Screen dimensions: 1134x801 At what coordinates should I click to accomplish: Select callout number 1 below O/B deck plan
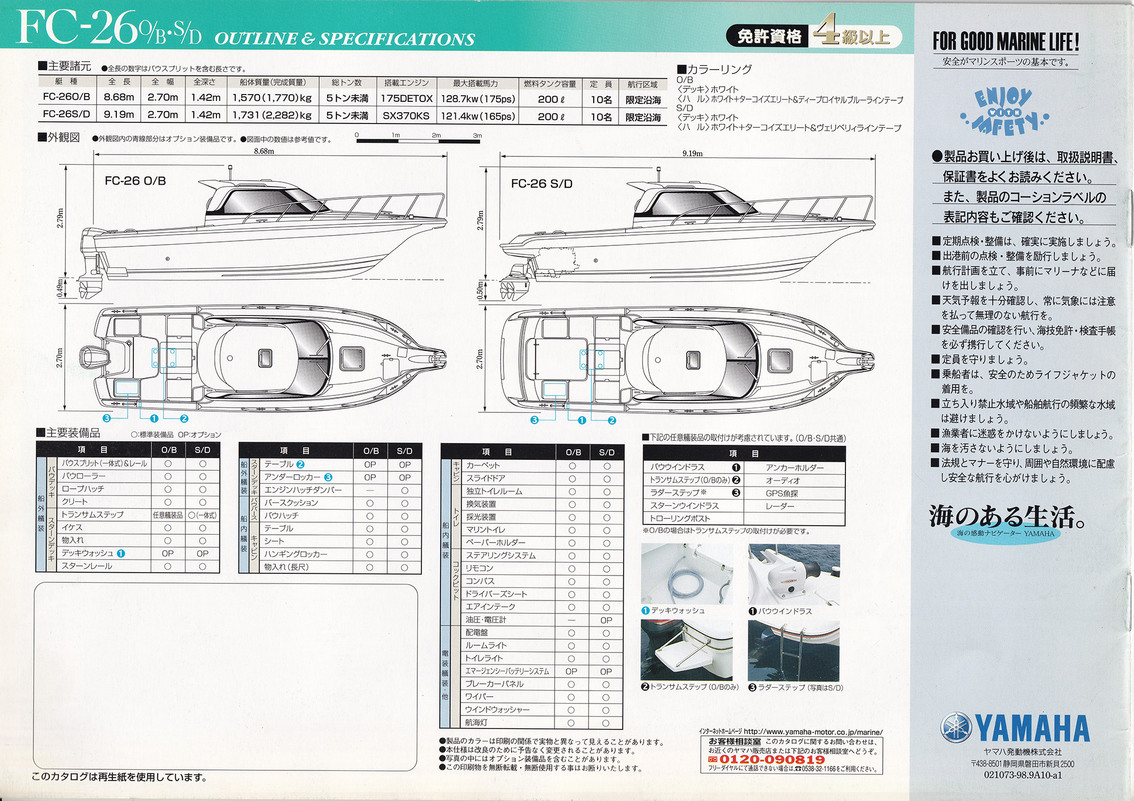154,419
